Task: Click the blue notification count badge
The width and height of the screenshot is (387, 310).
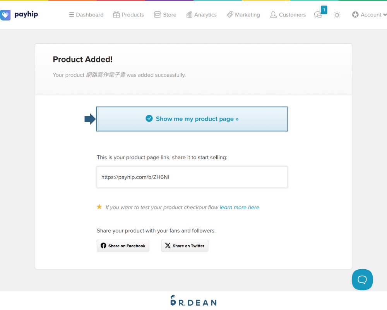Action: click(324, 10)
